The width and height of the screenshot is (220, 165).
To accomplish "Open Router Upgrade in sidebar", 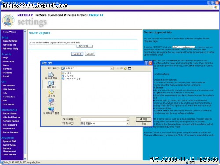I will (11, 132).
